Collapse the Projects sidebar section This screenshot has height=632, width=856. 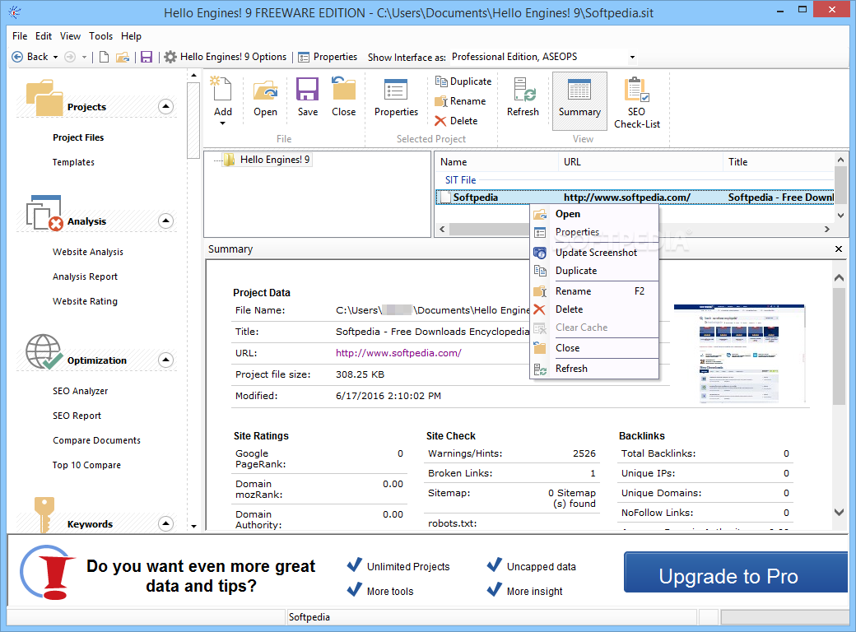click(x=166, y=106)
